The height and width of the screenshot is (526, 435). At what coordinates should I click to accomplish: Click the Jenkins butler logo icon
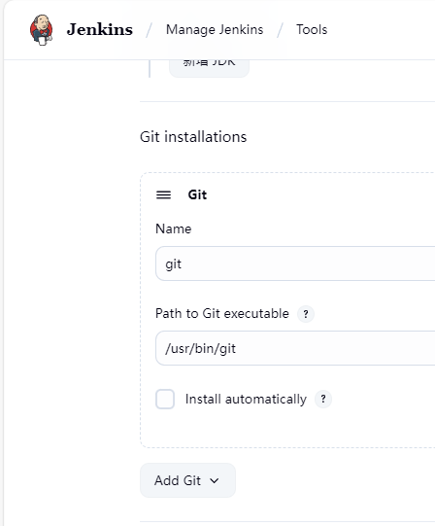[x=41, y=29]
